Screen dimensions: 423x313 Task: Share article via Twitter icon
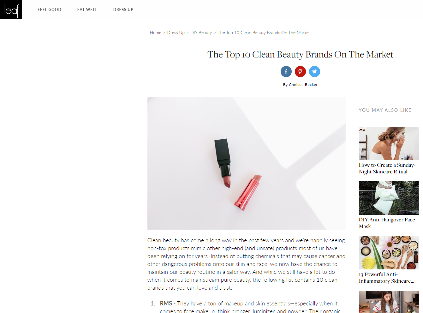point(314,72)
